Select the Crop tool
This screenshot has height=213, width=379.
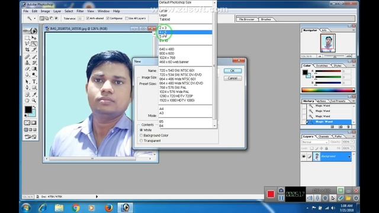coord(27,50)
